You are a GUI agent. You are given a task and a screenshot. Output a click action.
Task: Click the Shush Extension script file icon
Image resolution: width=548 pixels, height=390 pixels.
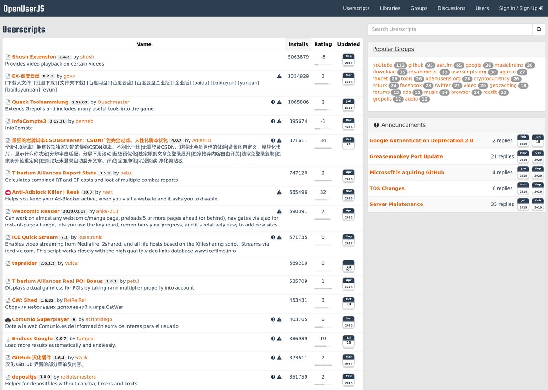tap(8, 56)
